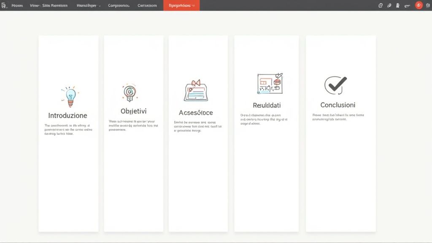Open the Home menu
Viewport: 432px width, 243px height.
(x=17, y=5)
